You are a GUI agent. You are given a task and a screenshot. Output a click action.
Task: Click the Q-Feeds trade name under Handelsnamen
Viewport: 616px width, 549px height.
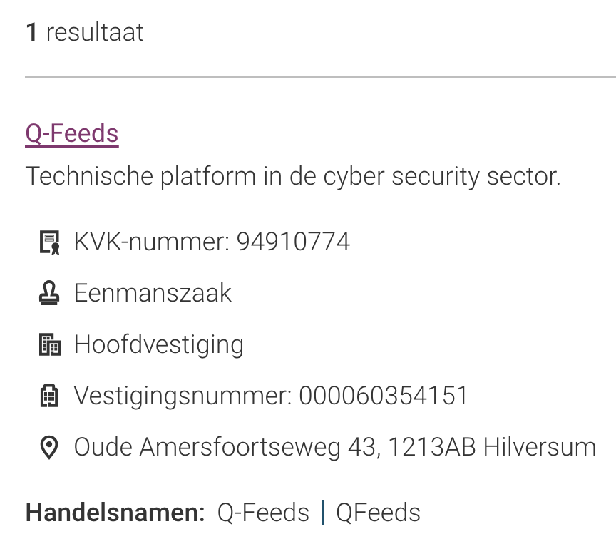click(x=263, y=513)
